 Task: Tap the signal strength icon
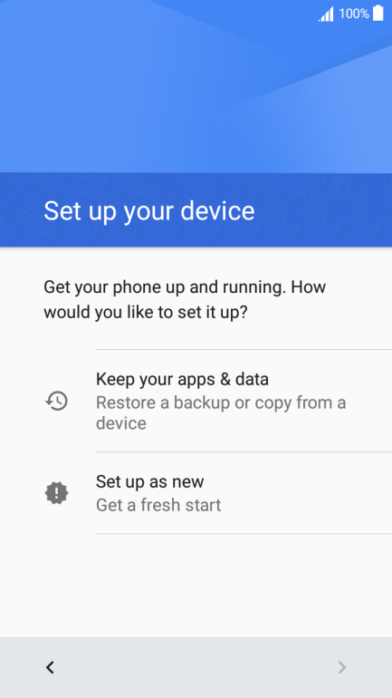click(326, 15)
